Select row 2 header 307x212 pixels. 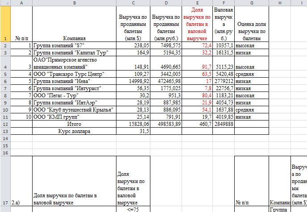pos(5,46)
